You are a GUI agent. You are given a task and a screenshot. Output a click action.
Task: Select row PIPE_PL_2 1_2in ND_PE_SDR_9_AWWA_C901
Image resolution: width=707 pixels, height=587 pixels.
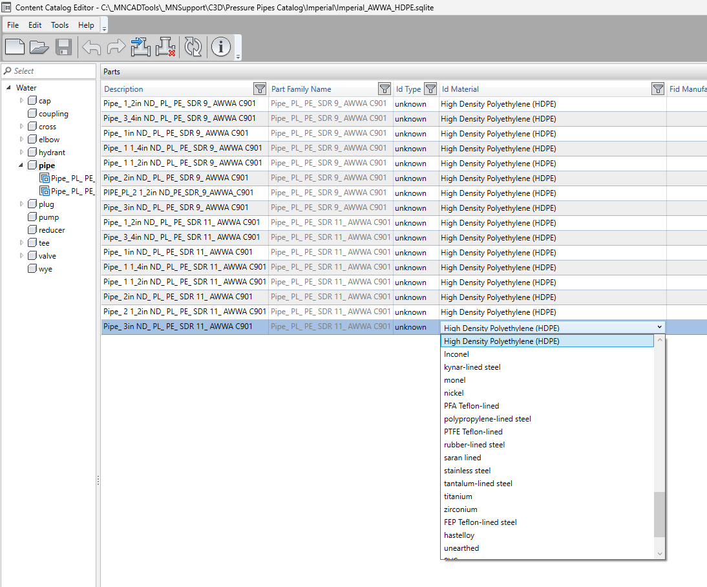404,193
